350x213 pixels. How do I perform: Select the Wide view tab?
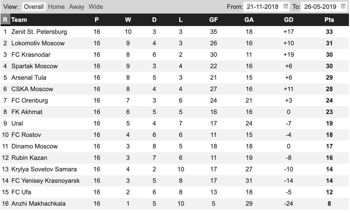96,7
